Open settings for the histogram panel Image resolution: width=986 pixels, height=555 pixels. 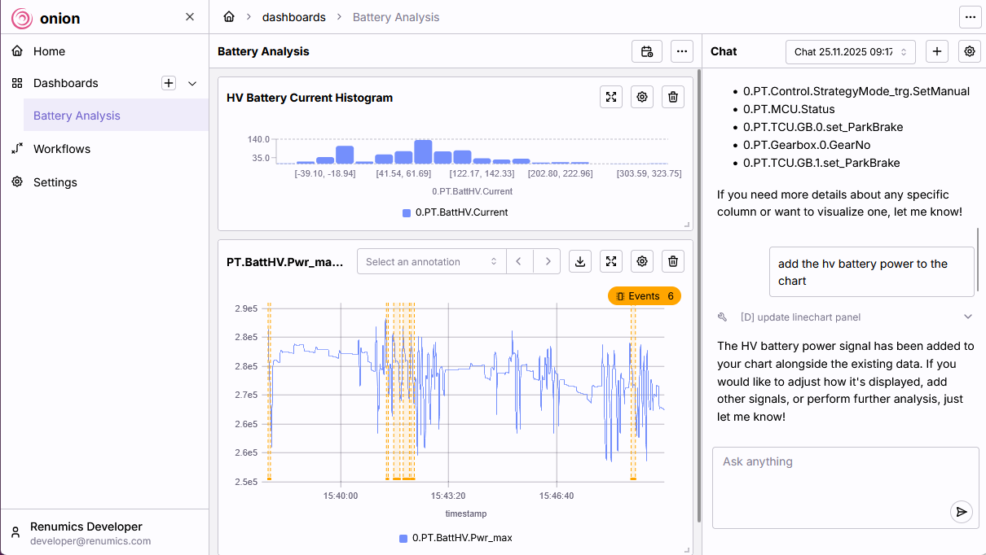[x=641, y=97]
